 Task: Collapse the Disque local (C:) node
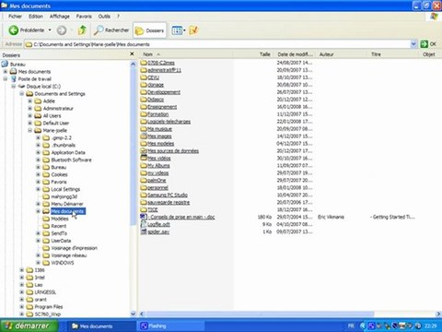click(14, 87)
